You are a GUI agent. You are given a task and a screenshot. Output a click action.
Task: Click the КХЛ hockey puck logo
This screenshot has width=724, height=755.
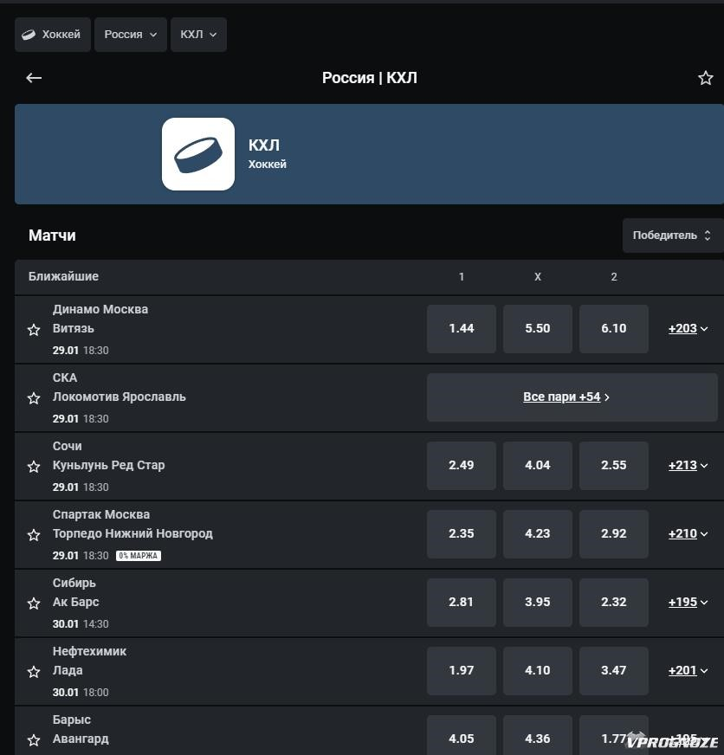pos(198,154)
